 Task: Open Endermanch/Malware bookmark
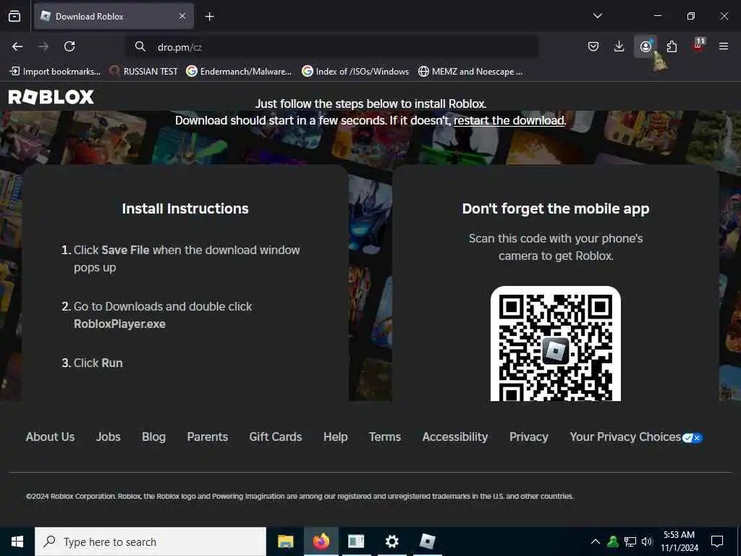pos(239,72)
